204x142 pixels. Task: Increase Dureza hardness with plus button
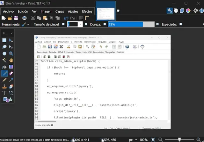point(157,24)
